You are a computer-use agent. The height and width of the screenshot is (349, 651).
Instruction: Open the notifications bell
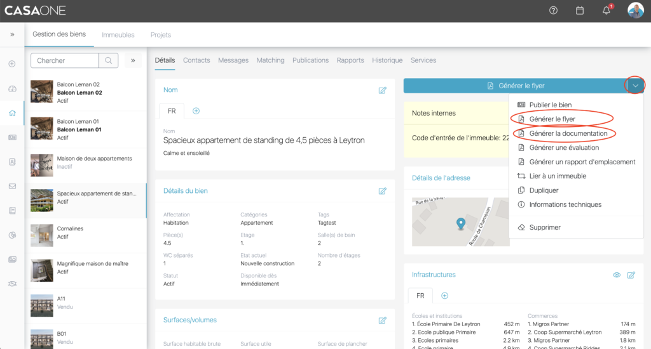click(x=606, y=11)
